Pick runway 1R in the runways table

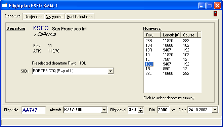click(x=172, y=69)
